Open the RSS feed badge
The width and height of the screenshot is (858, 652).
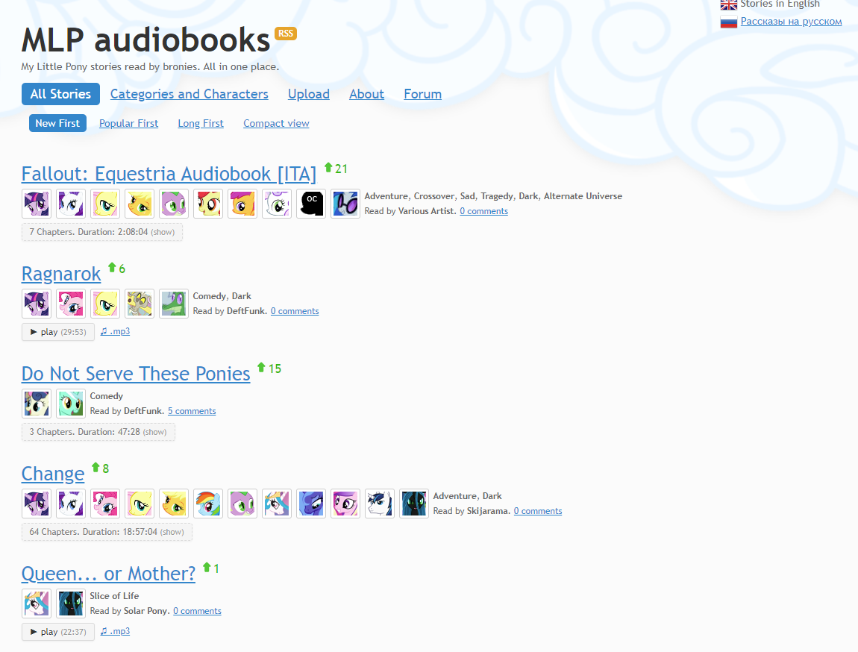tap(285, 34)
